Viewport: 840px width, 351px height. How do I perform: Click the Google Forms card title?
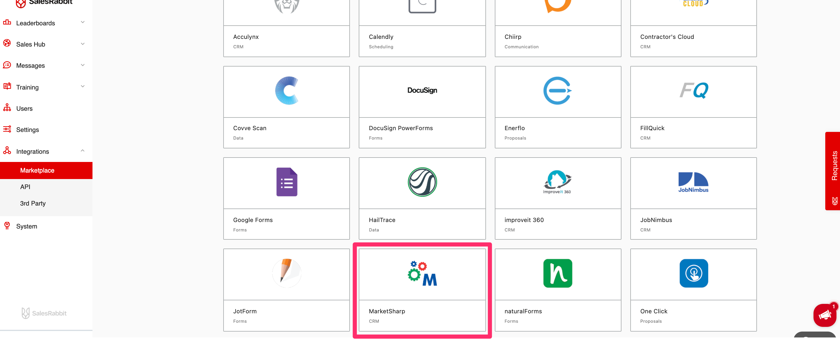(253, 220)
